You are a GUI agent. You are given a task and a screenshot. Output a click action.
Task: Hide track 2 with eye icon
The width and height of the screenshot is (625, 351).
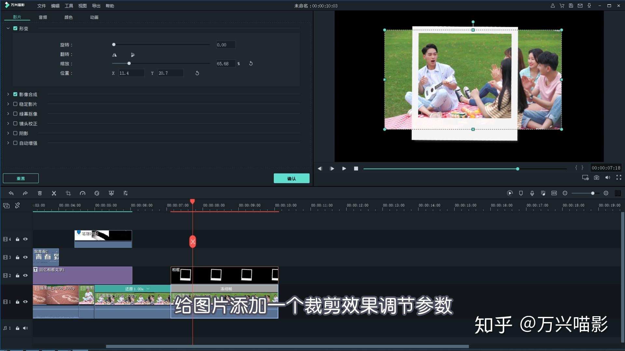tap(25, 276)
